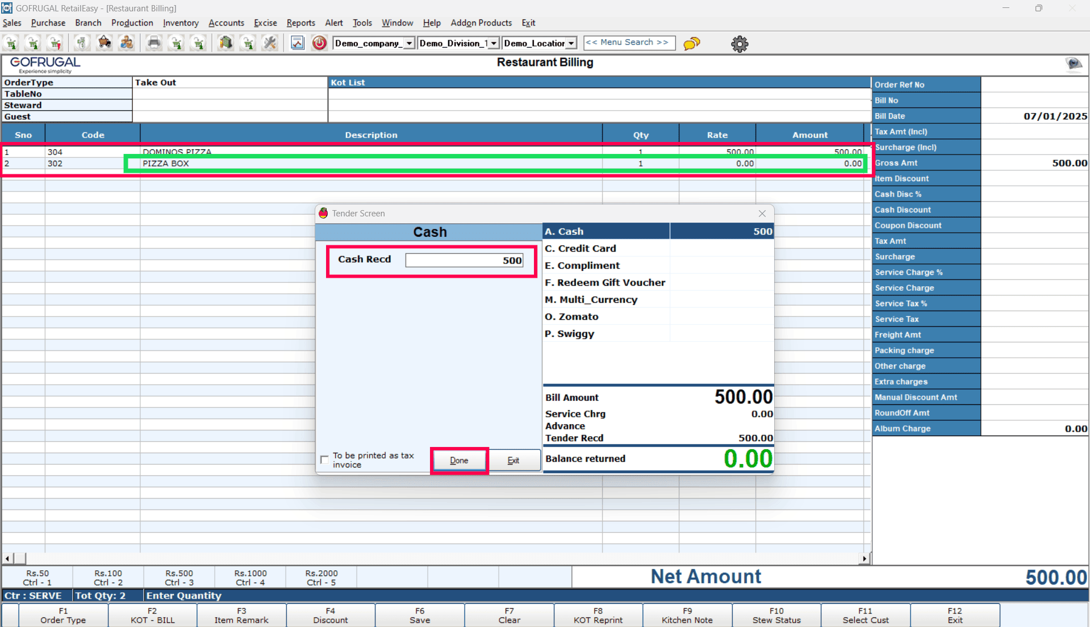Click the first cart icon in the toolbar

[x=11, y=43]
